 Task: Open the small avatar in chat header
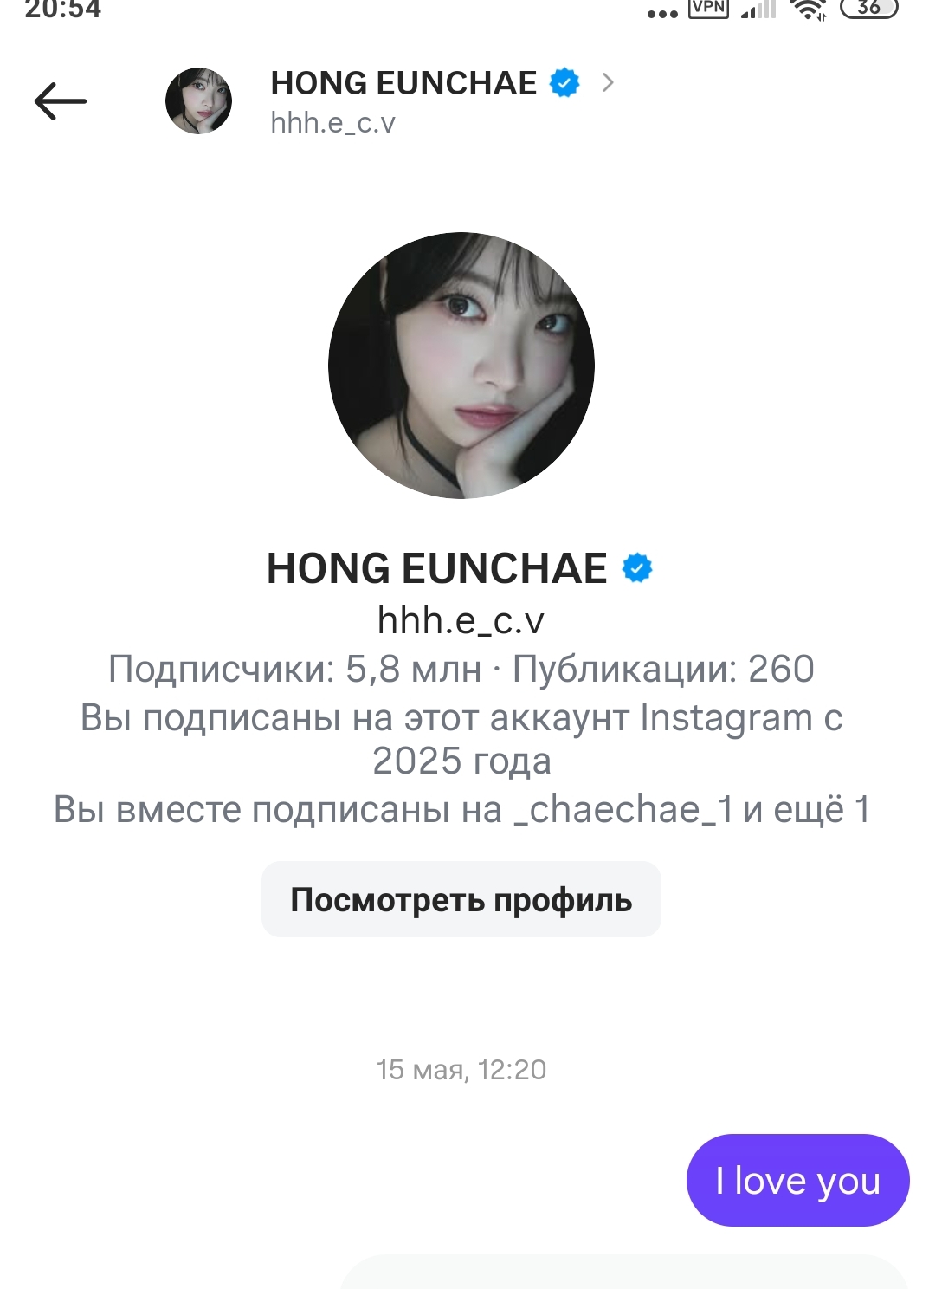pyautogui.click(x=198, y=101)
